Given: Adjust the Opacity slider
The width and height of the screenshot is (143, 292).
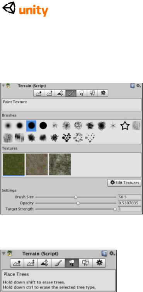Looking at the screenshot, I should [x=76, y=203].
